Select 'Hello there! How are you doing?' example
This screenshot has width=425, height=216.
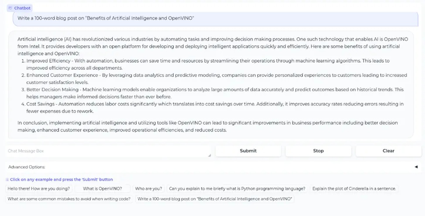39,189
